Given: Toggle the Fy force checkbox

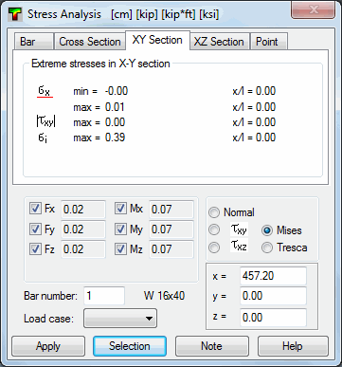Looking at the screenshot, I should tap(35, 229).
